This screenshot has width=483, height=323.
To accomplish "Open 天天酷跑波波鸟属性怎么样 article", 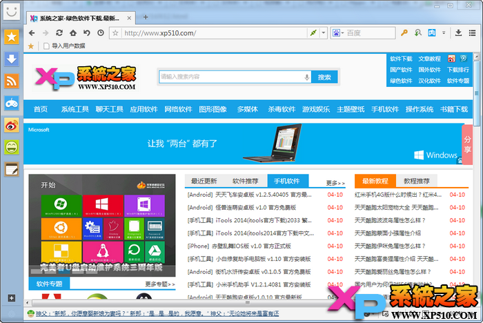I will (x=390, y=220).
